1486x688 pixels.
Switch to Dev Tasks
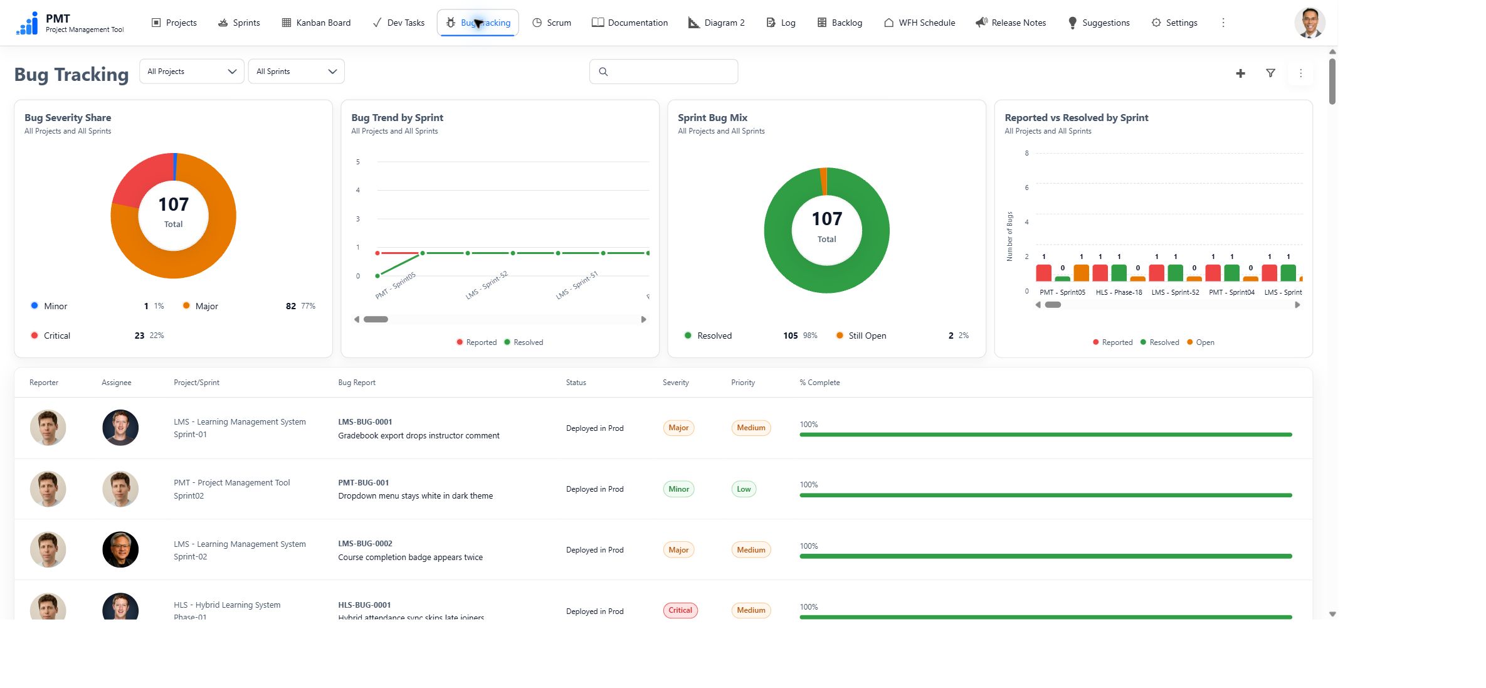[x=399, y=23]
